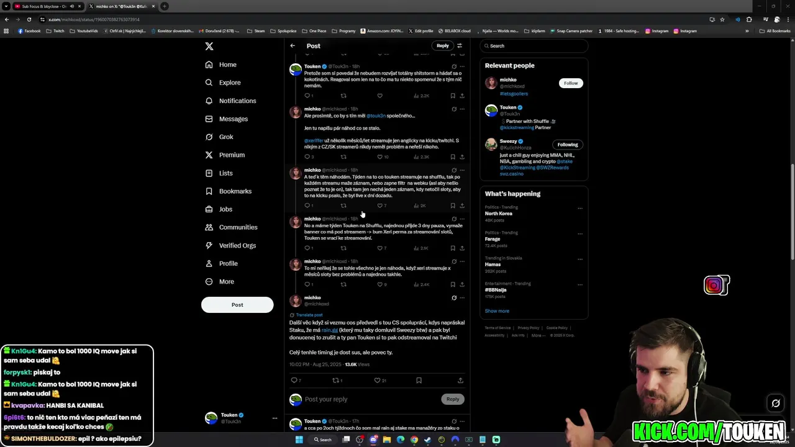Open Jobs in sidebar

pyautogui.click(x=219, y=209)
